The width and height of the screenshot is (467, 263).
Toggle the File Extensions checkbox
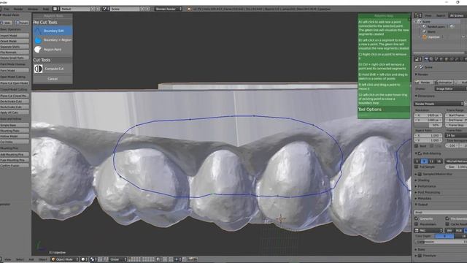point(447,218)
